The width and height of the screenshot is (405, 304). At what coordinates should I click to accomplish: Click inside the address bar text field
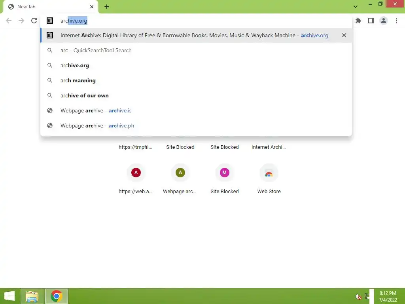click(x=196, y=21)
